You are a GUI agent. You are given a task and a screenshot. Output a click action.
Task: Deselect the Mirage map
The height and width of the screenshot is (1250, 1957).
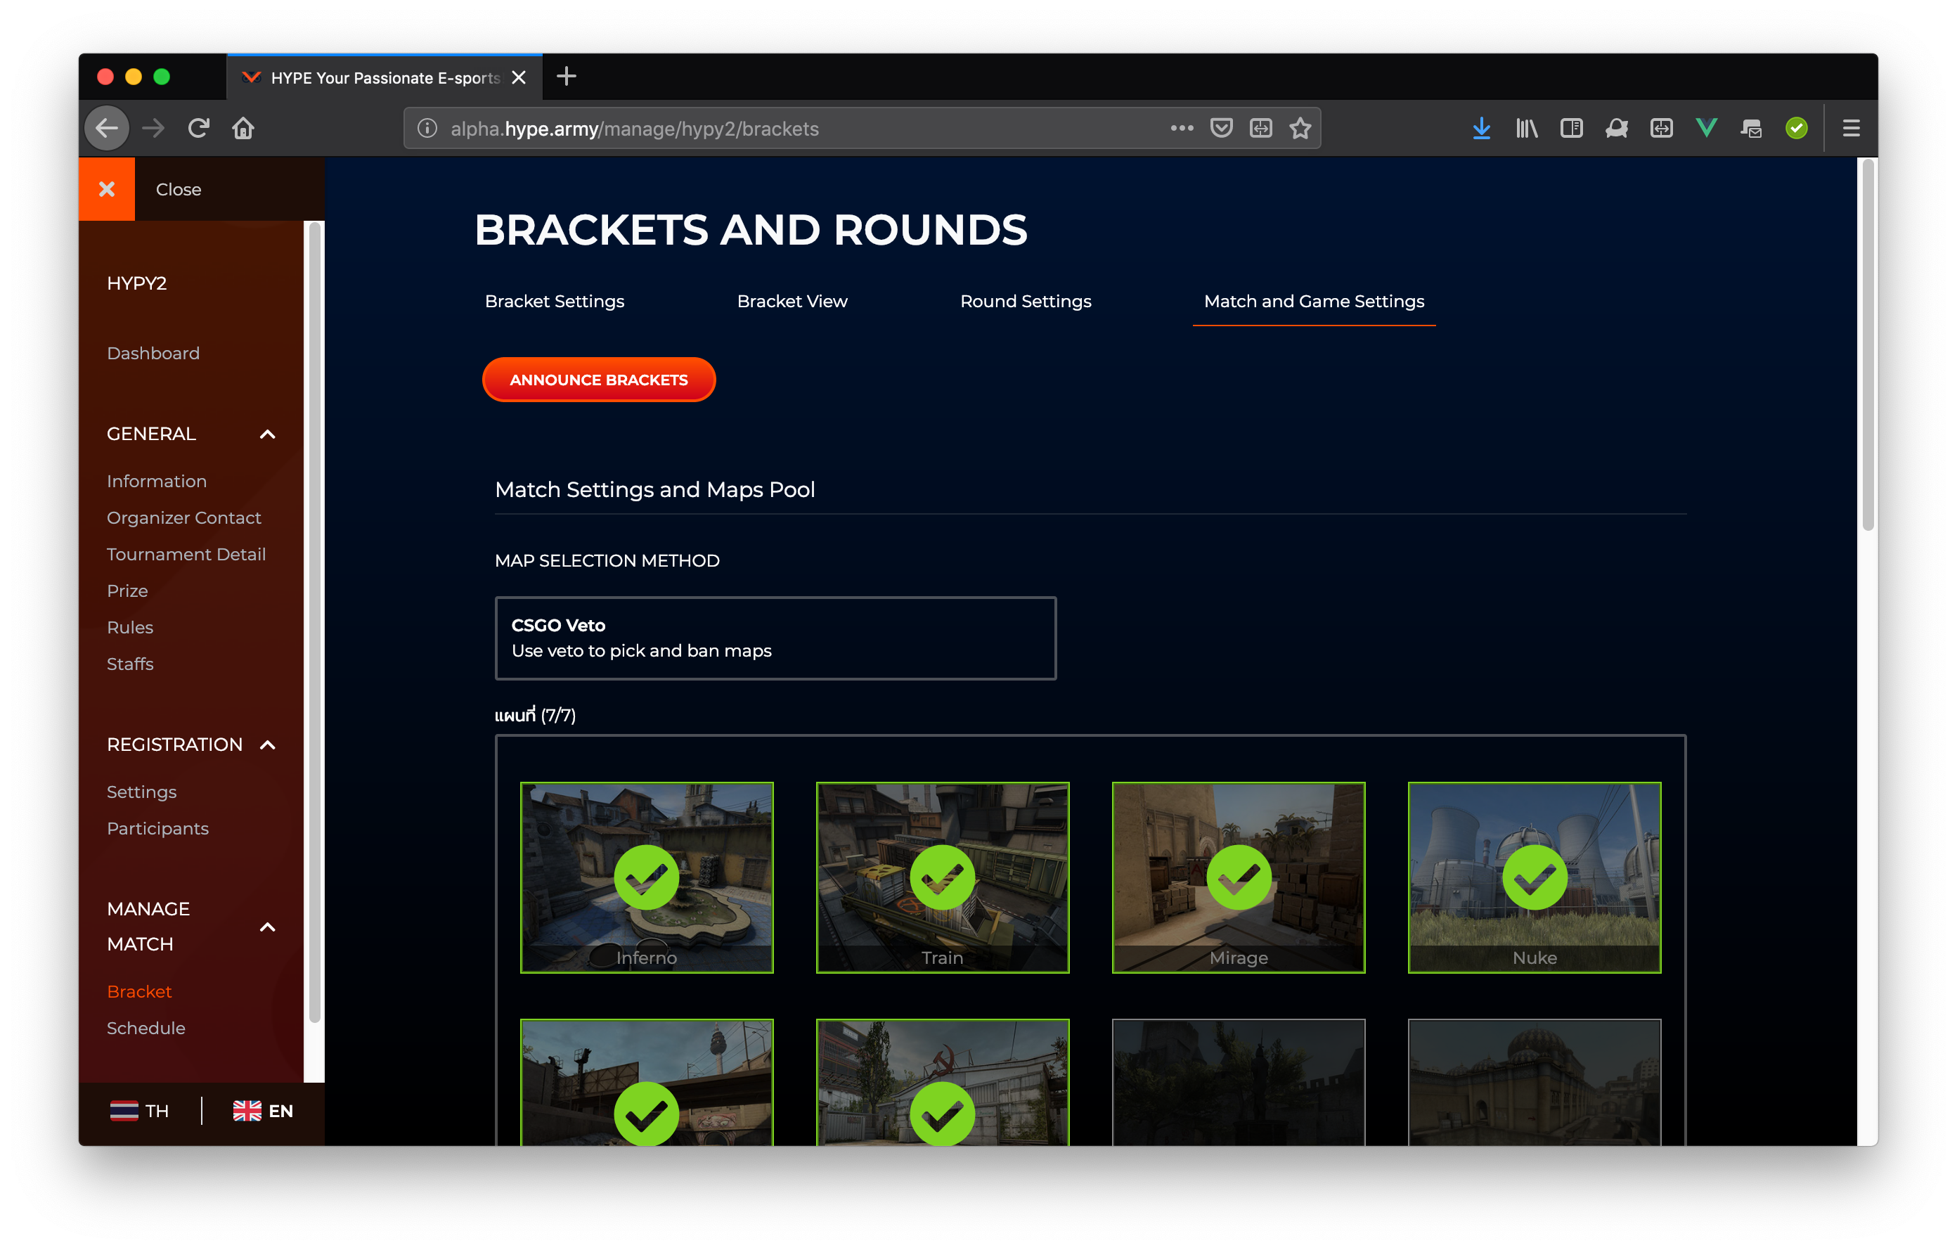pyautogui.click(x=1239, y=878)
